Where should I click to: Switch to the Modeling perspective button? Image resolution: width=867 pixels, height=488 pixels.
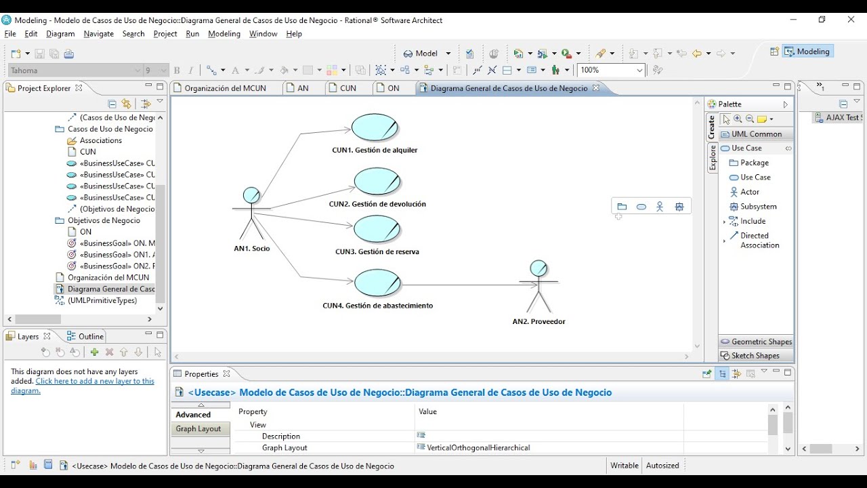click(x=807, y=52)
